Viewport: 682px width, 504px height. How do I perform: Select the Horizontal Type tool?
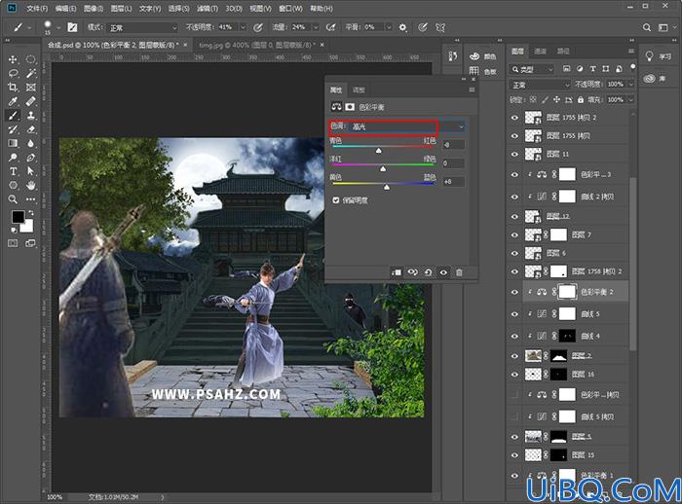pos(13,171)
